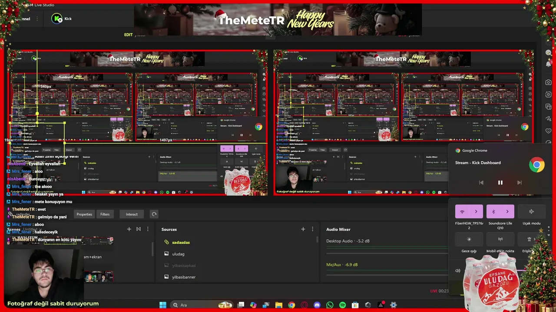The width and height of the screenshot is (556, 312).
Task: Open Copilot from the taskbar
Action: point(253,305)
